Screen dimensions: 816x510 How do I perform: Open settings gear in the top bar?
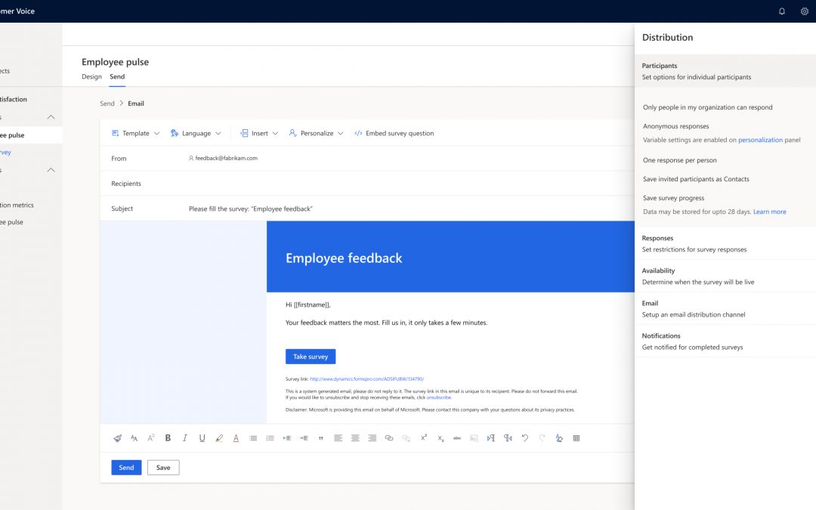click(x=804, y=11)
